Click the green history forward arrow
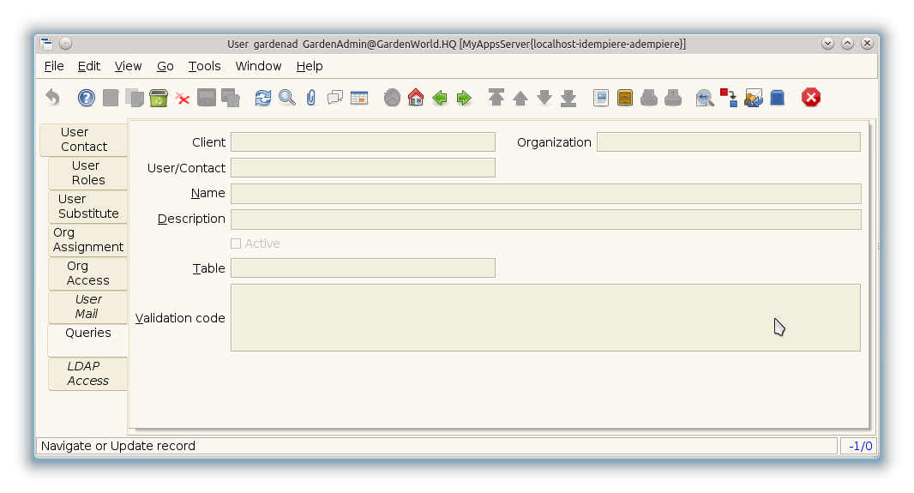The height and width of the screenshot is (493, 914). [x=464, y=98]
